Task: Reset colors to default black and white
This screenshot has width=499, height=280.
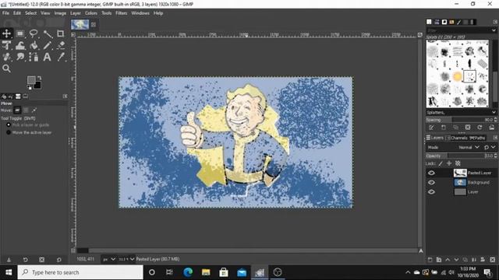Action: (x=30, y=88)
